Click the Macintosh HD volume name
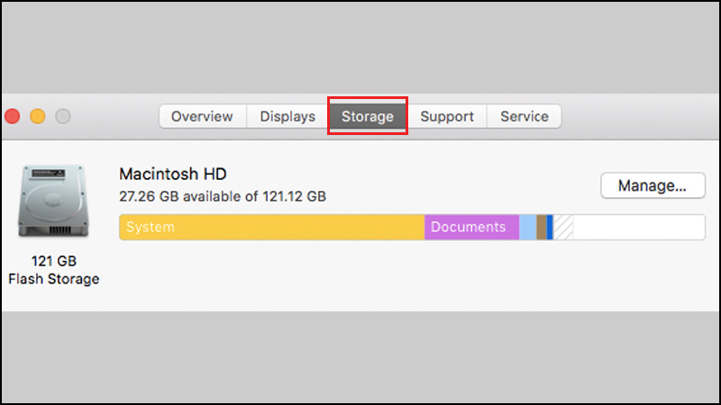This screenshot has height=405, width=721. (x=173, y=175)
